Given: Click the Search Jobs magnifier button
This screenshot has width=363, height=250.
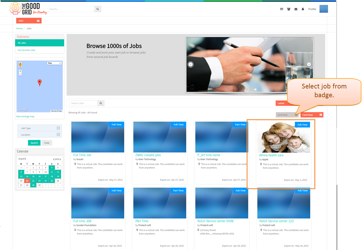Looking at the screenshot, I should pyautogui.click(x=101, y=103).
